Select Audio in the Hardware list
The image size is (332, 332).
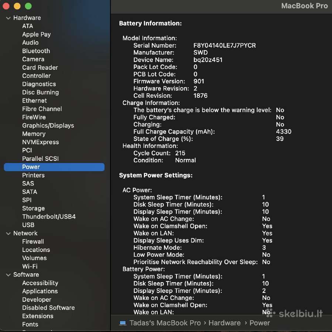[30, 42]
